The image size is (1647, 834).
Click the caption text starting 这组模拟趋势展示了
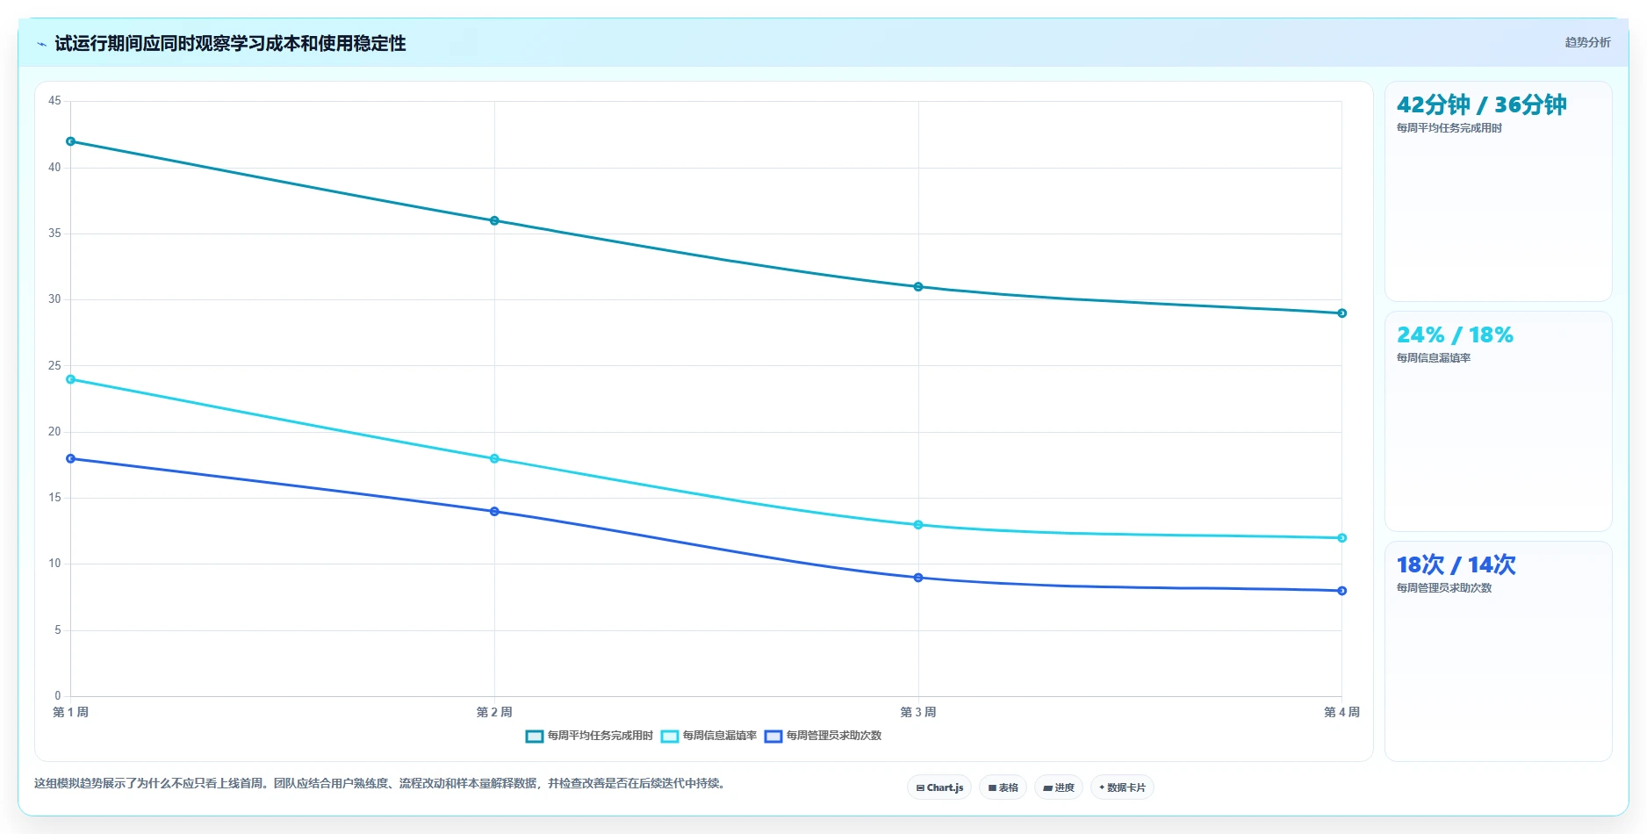[x=382, y=783]
